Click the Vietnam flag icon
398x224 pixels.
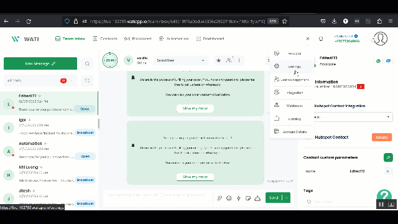tap(361, 86)
